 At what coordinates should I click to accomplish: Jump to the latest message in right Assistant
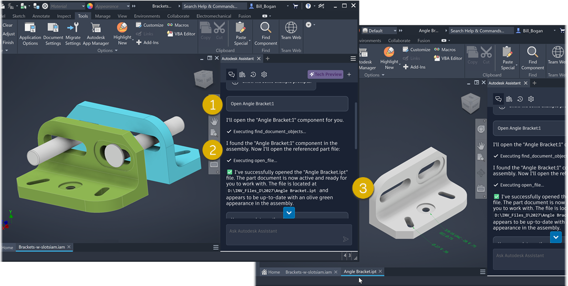556,238
